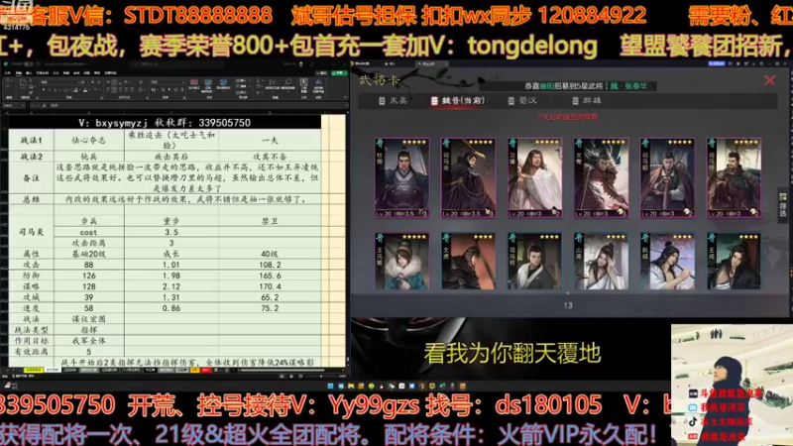Screen dimensions: 793x446
Task: Click the Percent Style icon in Excel
Action: (x=163, y=89)
